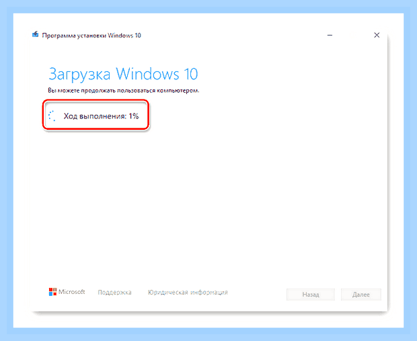
Task: Click the Далее button
Action: (x=361, y=295)
